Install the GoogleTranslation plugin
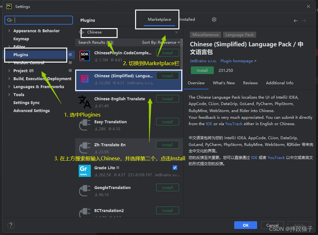 (168, 188)
